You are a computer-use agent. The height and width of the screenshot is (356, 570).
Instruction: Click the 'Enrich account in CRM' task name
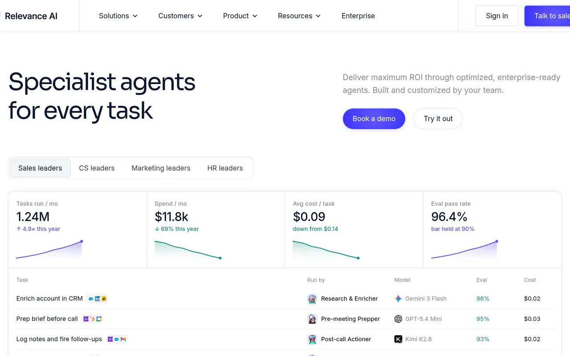point(49,299)
